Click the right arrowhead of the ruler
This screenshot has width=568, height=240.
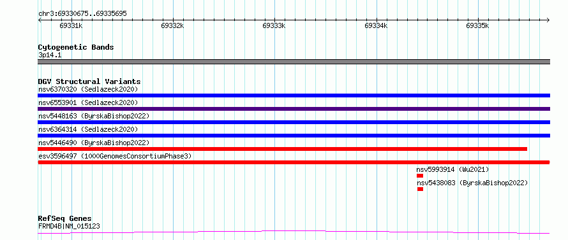pyautogui.click(x=548, y=20)
